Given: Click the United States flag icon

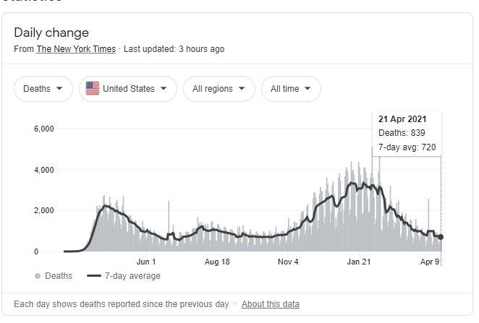Looking at the screenshot, I should [93, 89].
